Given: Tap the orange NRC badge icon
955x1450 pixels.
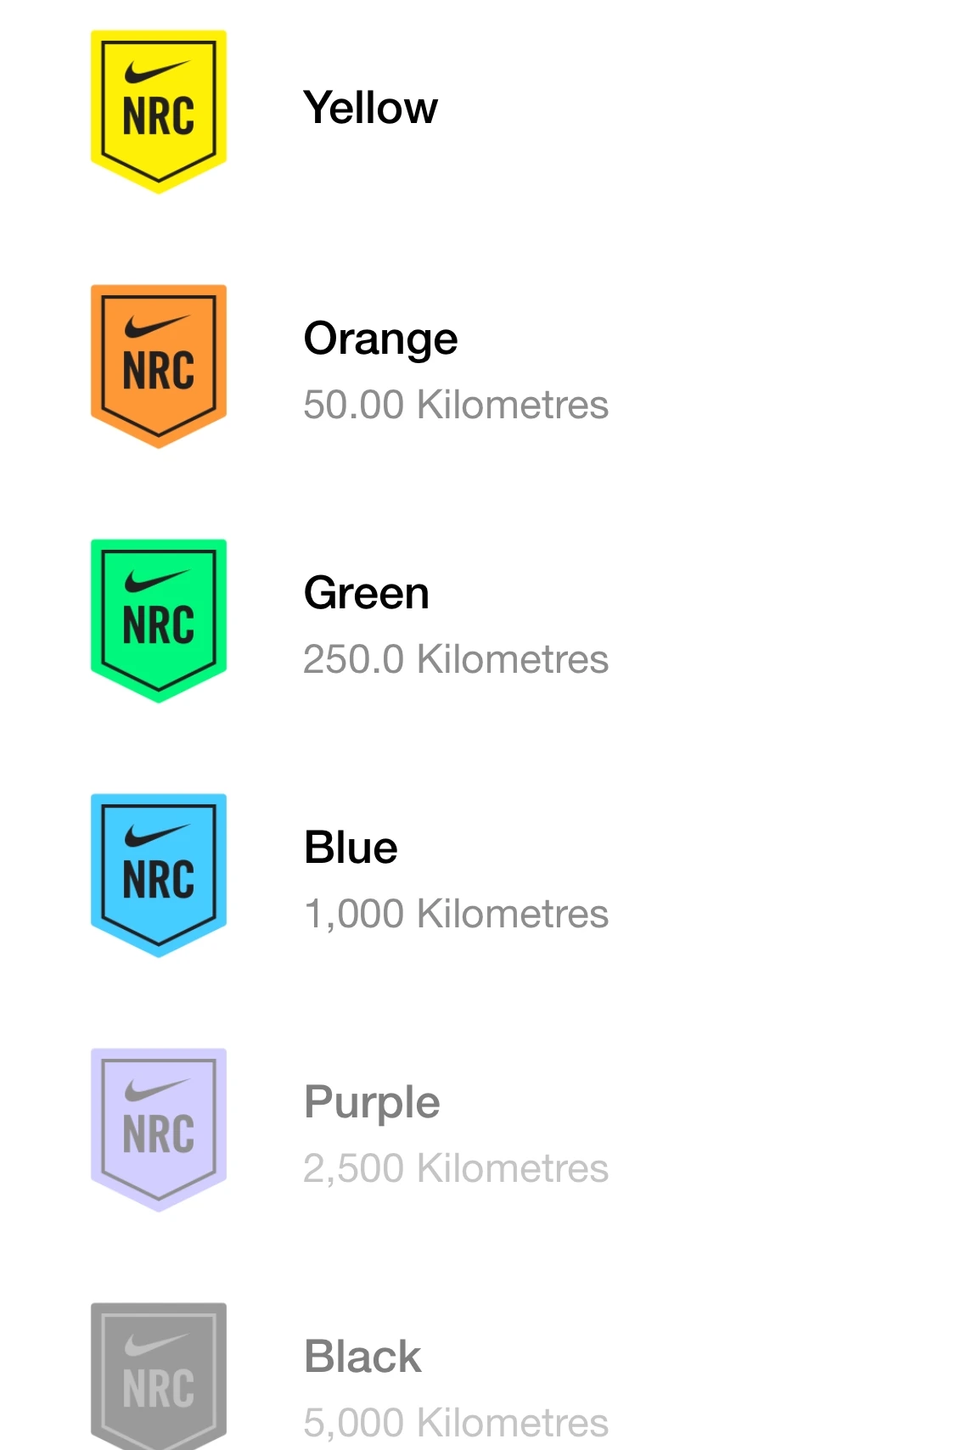Looking at the screenshot, I should (x=159, y=365).
